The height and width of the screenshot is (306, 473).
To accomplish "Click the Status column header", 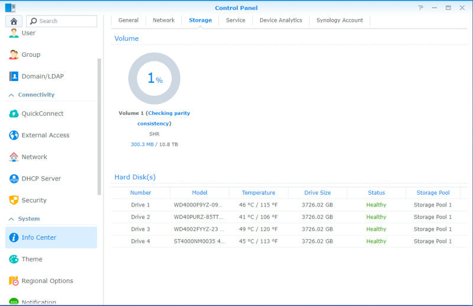I will tap(377, 193).
